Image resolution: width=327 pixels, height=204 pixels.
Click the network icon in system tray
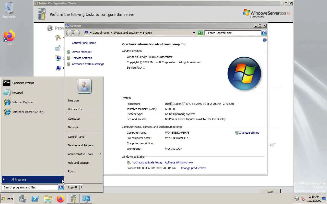[297, 199]
